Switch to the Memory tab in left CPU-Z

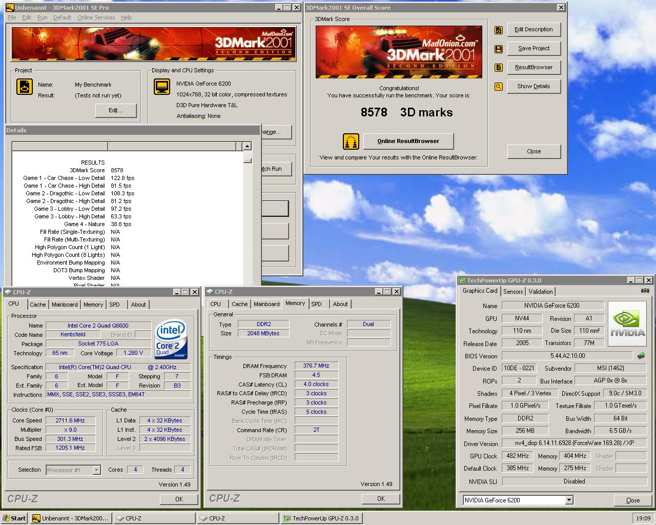[93, 305]
